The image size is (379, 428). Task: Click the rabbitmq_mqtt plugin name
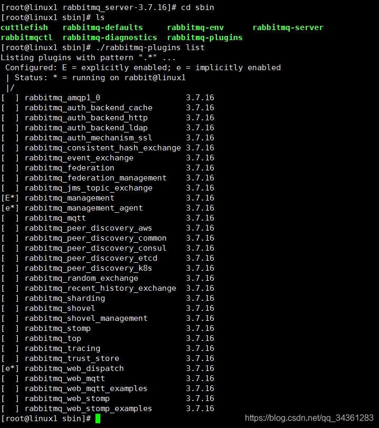point(55,218)
